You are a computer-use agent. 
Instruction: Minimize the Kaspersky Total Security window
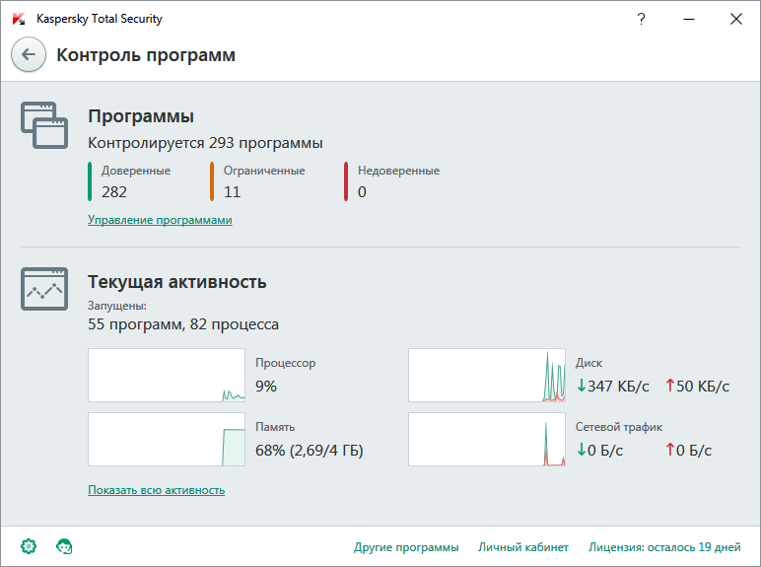click(x=689, y=19)
